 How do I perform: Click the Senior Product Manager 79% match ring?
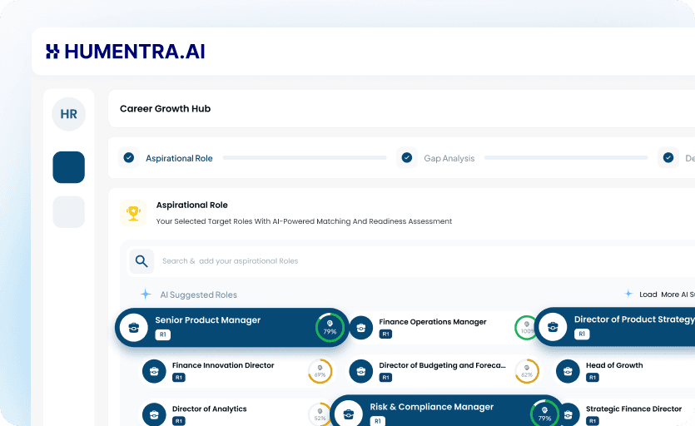click(x=330, y=328)
